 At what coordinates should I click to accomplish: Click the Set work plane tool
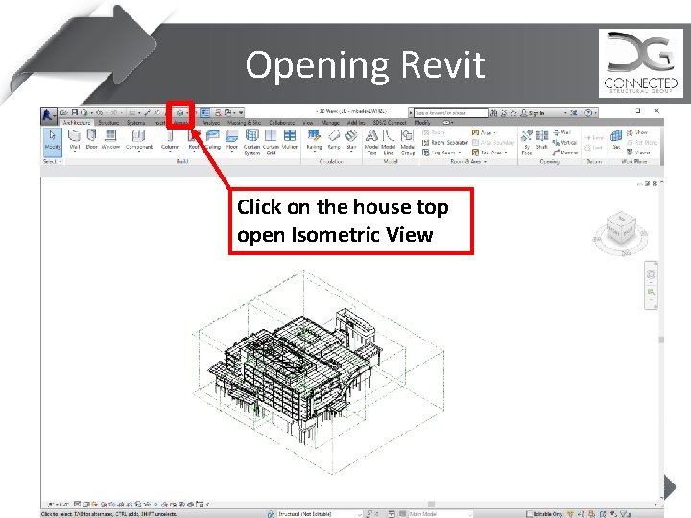pos(616,140)
